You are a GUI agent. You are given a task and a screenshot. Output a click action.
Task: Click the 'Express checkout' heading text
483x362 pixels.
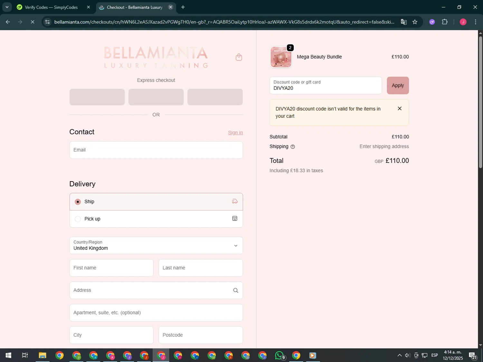click(x=156, y=80)
